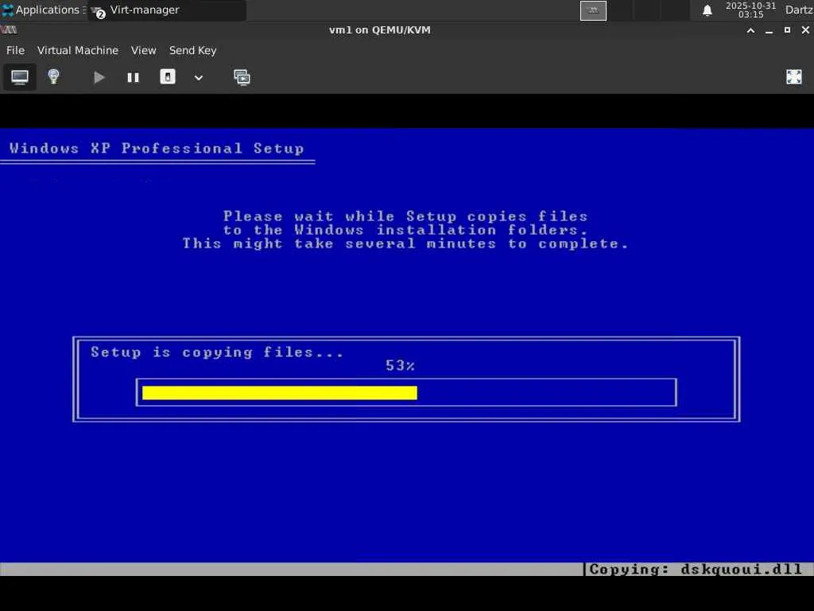
Task: Click the date and time clock
Action: pos(750,10)
